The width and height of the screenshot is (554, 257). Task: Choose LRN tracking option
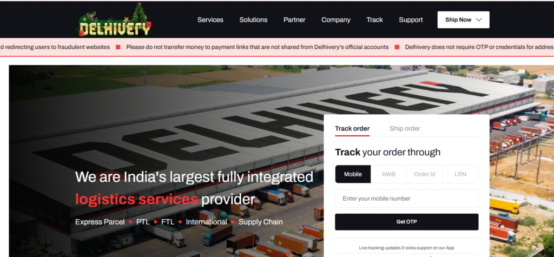[x=460, y=174]
